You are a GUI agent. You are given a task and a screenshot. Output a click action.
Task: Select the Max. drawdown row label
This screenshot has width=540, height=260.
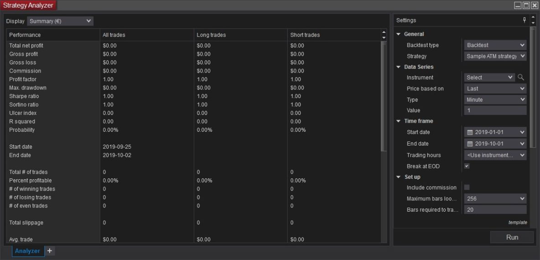click(27, 88)
